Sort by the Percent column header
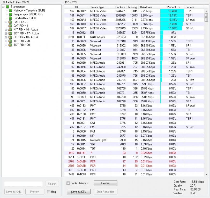 (x=172, y=7)
